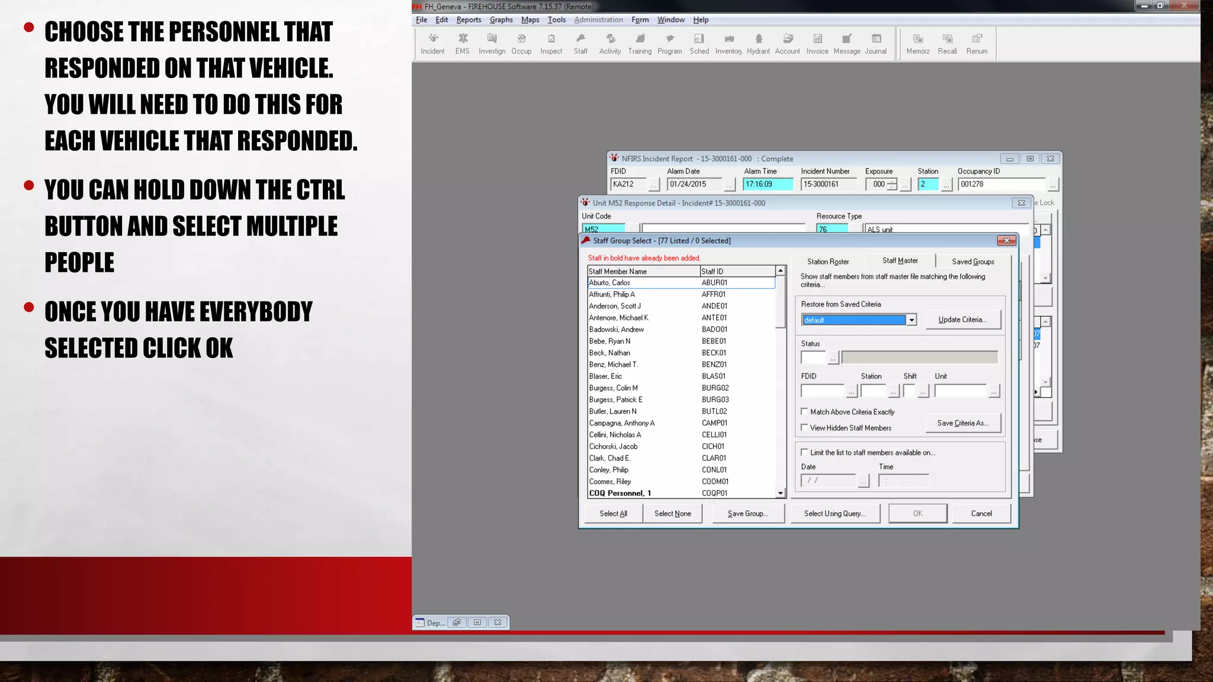Open the Incident toolbar icon

click(432, 43)
